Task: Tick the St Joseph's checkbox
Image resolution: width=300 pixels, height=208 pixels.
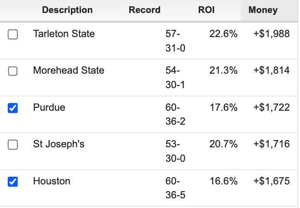Action: click(13, 144)
